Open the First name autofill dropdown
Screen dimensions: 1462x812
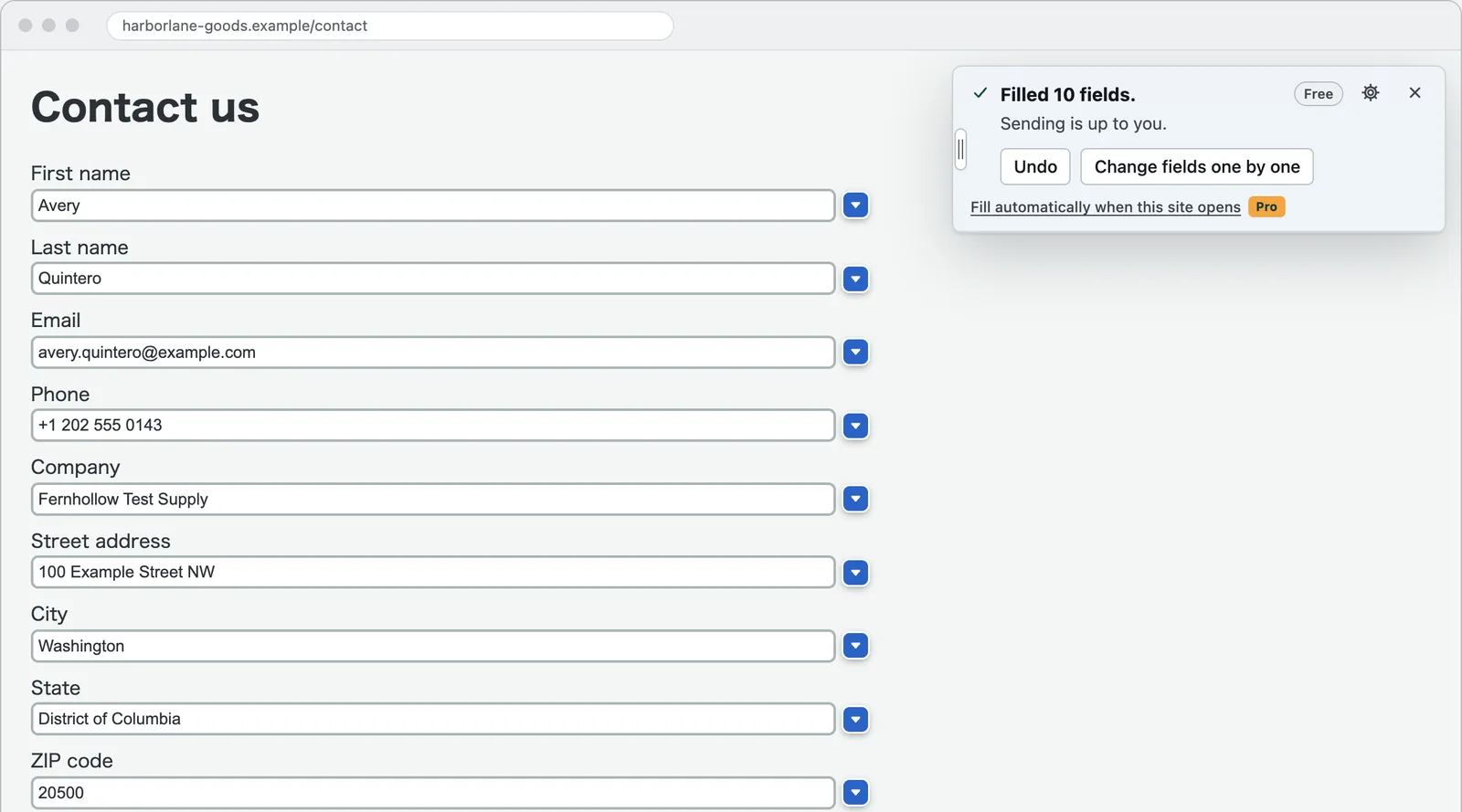click(855, 206)
